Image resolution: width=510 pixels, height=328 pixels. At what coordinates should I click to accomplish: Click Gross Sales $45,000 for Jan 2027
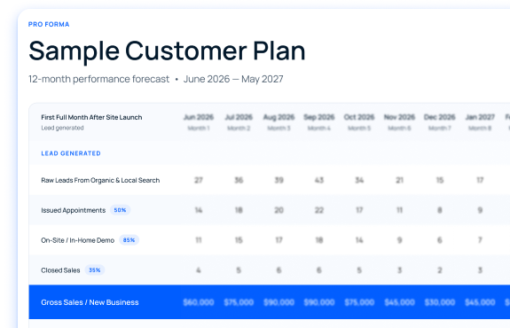pos(480,302)
